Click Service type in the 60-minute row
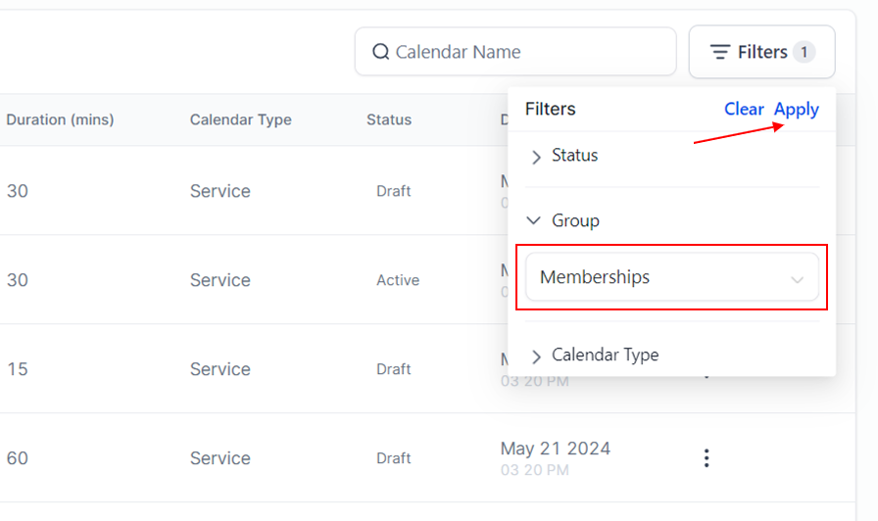Screen dimensions: 878x521 coord(220,458)
